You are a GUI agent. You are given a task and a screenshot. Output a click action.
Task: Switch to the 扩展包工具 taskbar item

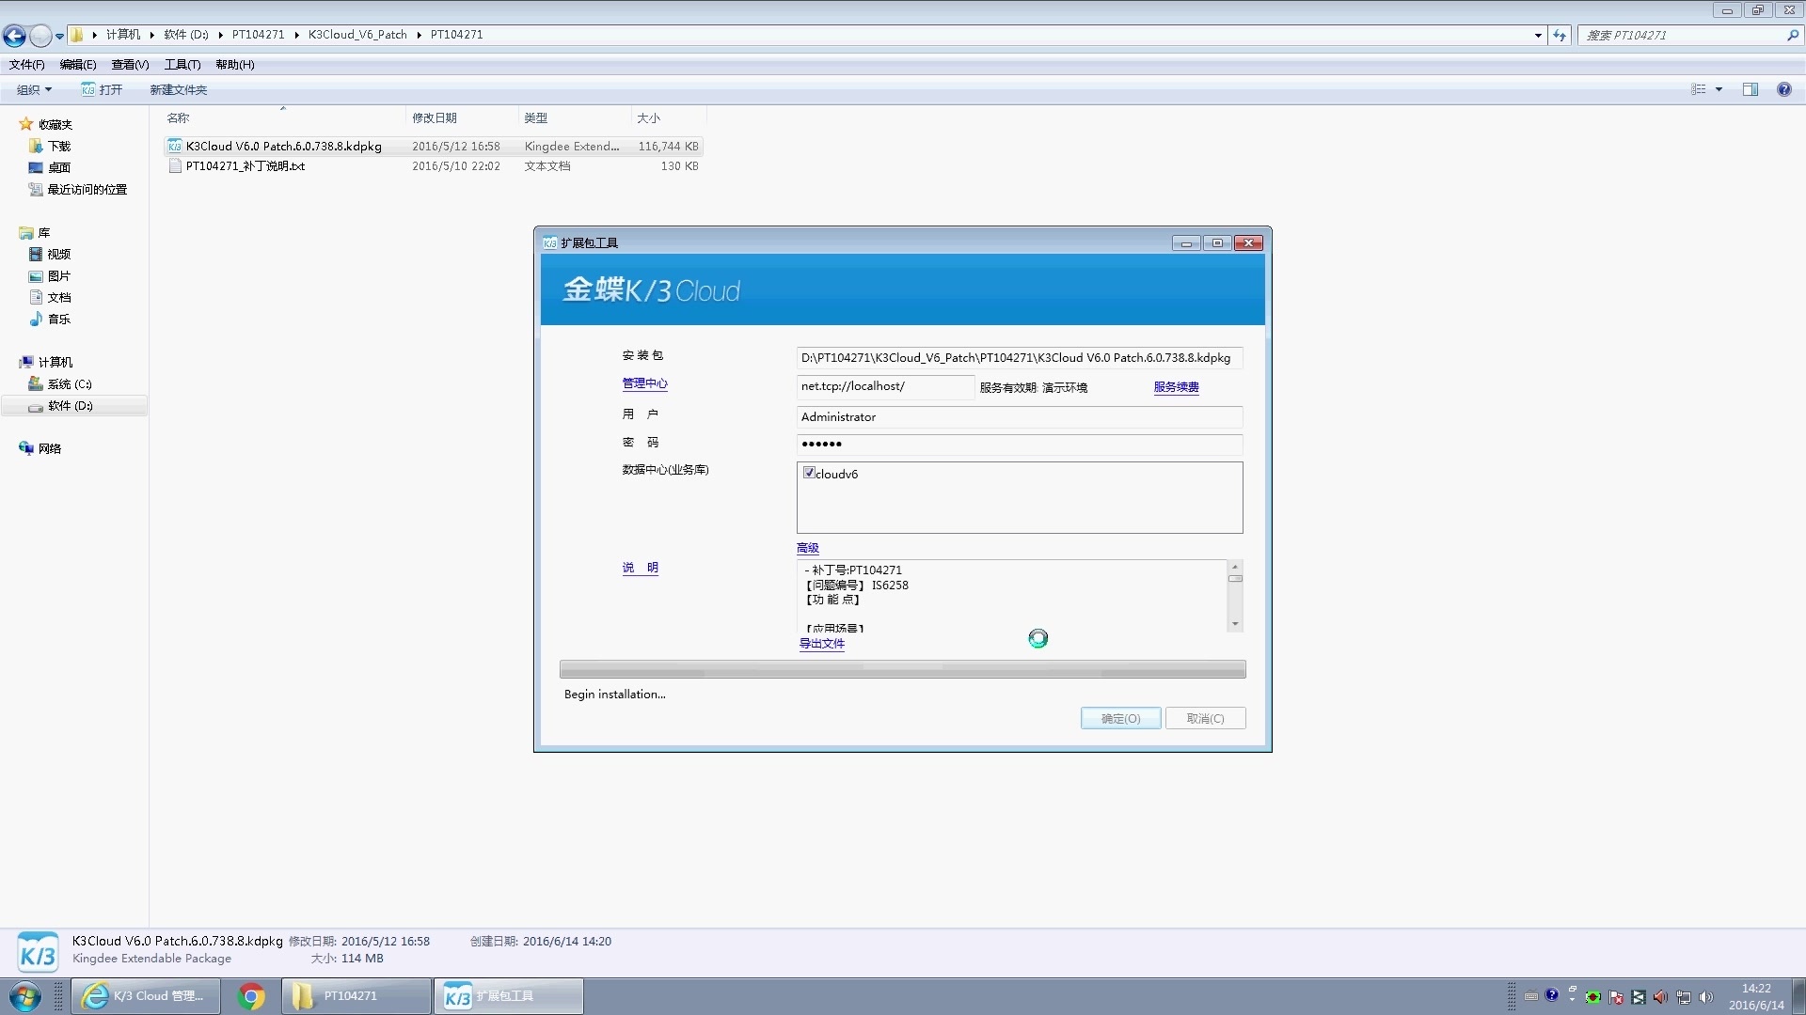coord(509,996)
